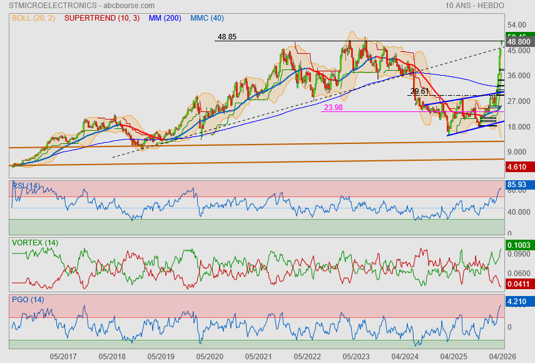This screenshot has height=363, width=535.
Task: Select the MMC (40) legend label
Action: click(207, 18)
